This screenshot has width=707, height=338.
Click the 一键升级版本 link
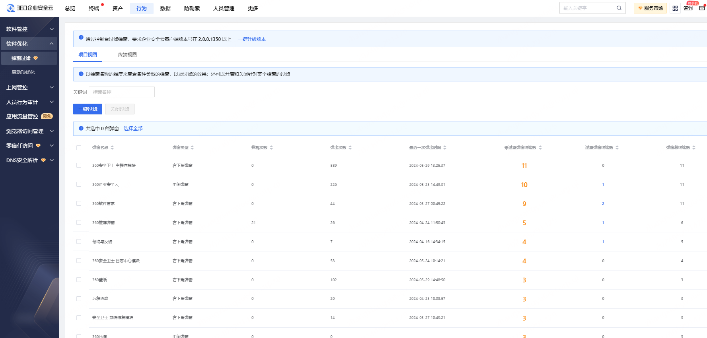[x=252, y=39]
